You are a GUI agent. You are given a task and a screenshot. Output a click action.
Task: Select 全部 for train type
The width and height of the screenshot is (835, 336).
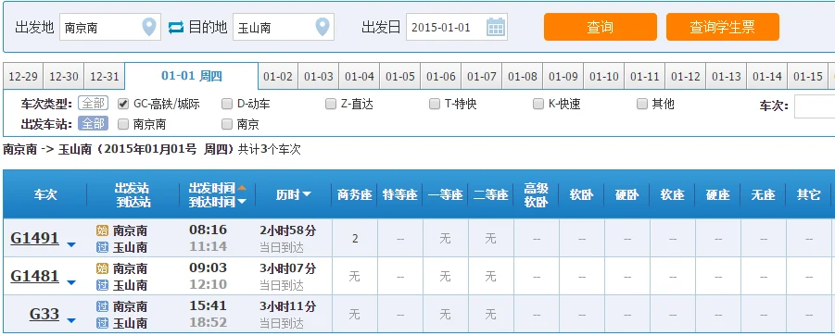click(94, 103)
